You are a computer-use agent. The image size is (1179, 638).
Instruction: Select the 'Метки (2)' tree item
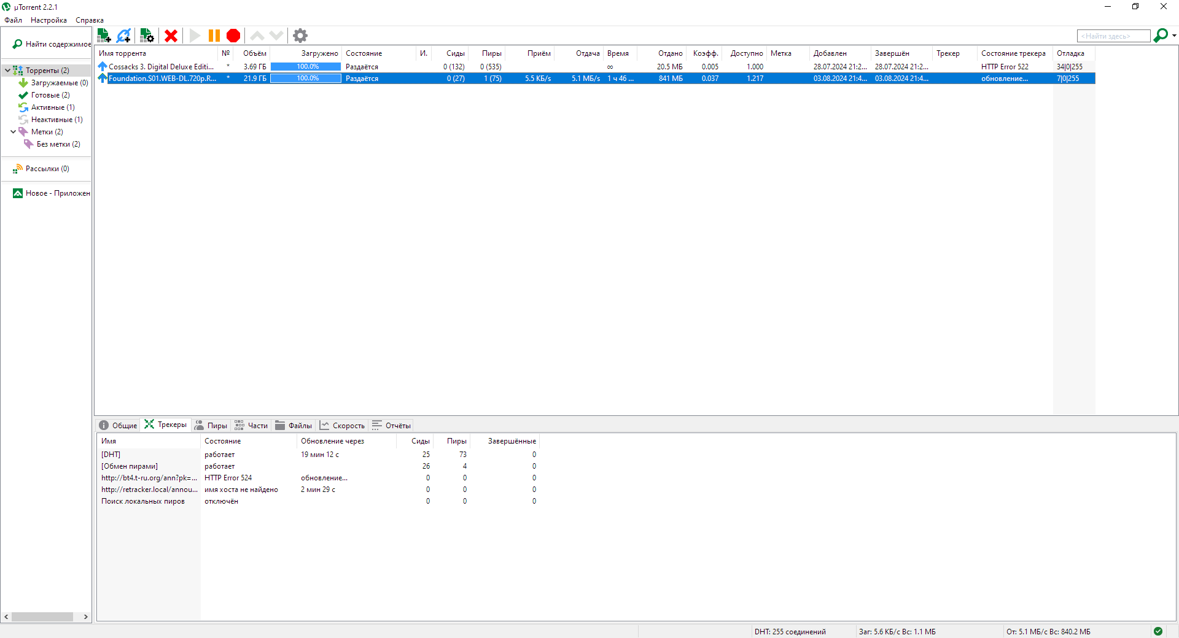coord(47,132)
